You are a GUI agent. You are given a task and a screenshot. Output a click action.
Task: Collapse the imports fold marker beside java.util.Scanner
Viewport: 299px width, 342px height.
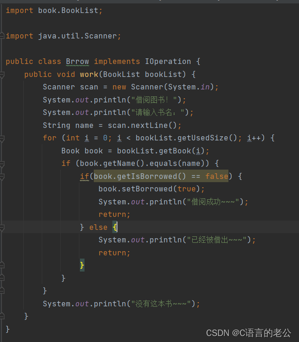[x=2, y=36]
